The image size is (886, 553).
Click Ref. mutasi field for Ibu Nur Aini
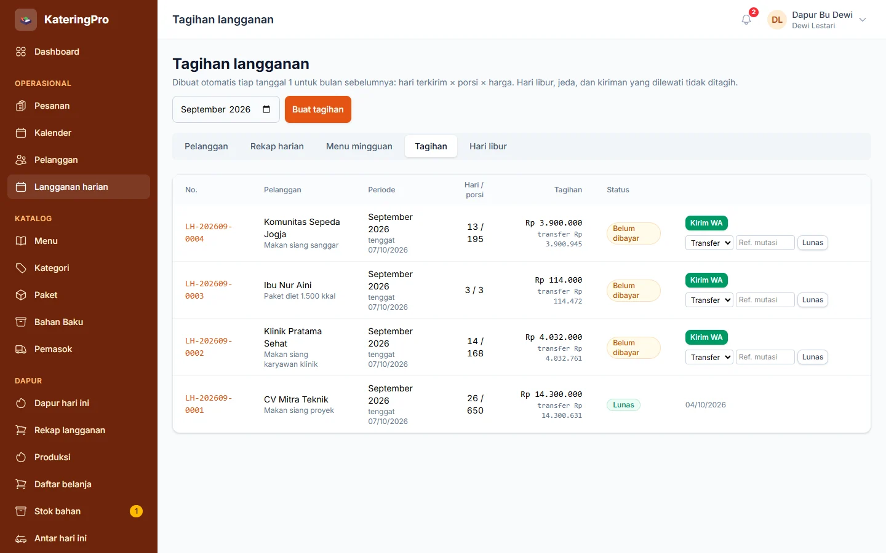pos(765,300)
